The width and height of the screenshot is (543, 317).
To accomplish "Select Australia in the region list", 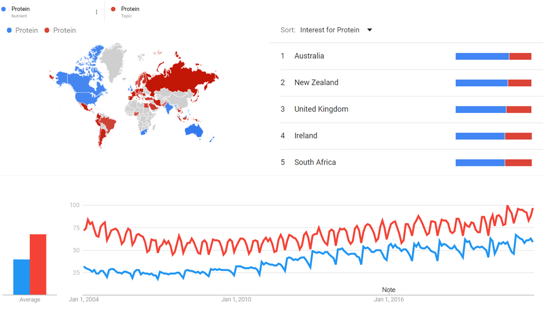I will [x=309, y=56].
